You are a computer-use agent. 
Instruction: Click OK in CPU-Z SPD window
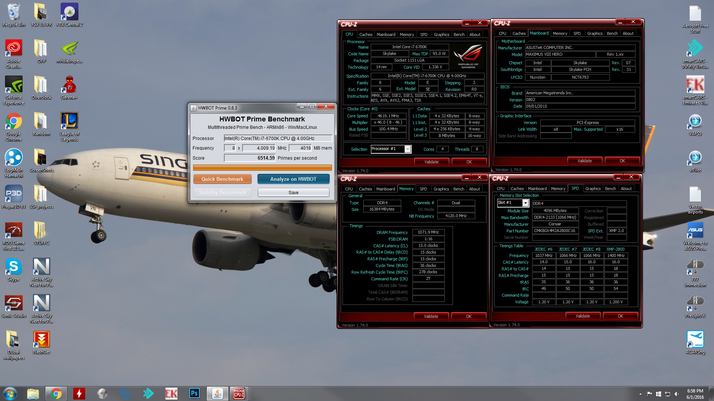tap(620, 316)
